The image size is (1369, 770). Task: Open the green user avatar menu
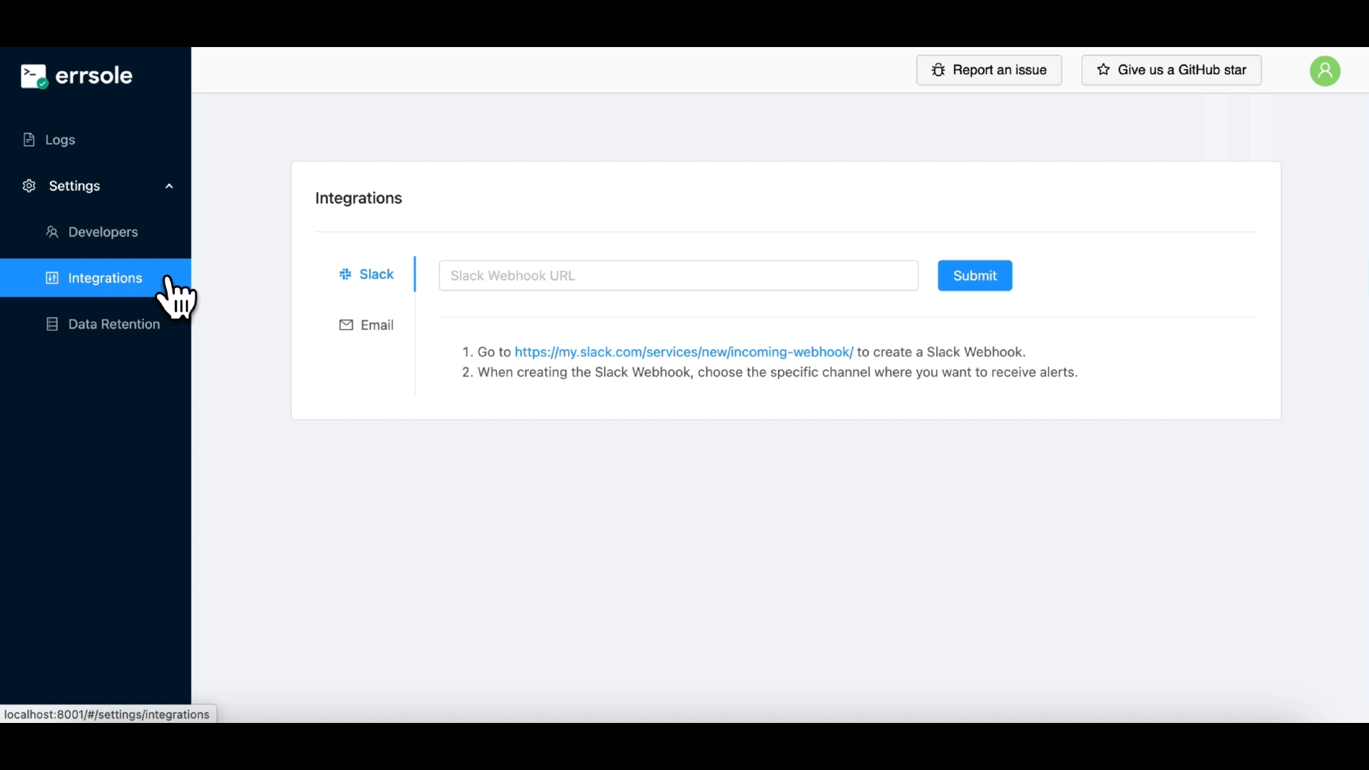[1325, 71]
